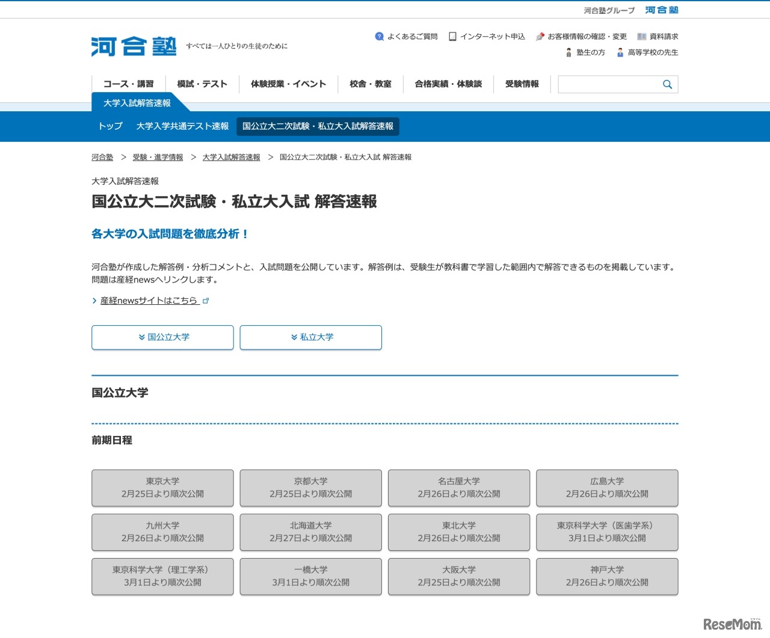Select the 大学入試解答速報 tab

pos(137,103)
